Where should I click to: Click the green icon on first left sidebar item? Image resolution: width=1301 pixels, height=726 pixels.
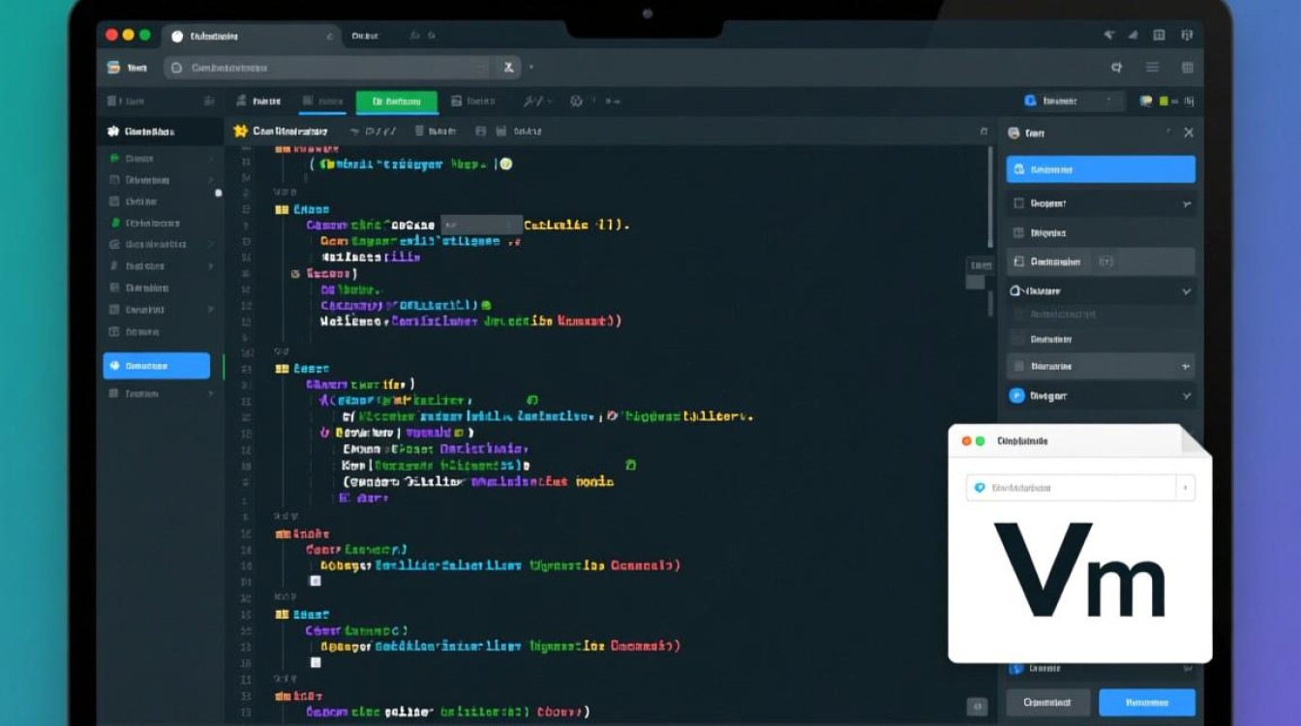[x=114, y=158]
